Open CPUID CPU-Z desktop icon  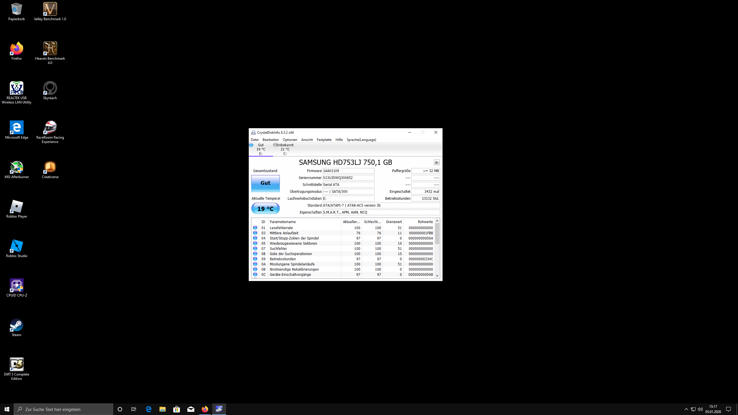(x=17, y=286)
